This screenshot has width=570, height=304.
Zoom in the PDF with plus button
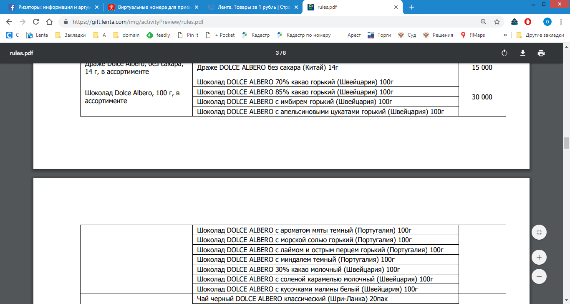pyautogui.click(x=539, y=257)
